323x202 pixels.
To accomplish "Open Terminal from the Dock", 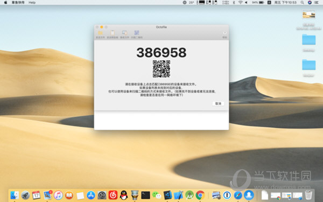I will pos(145,195).
